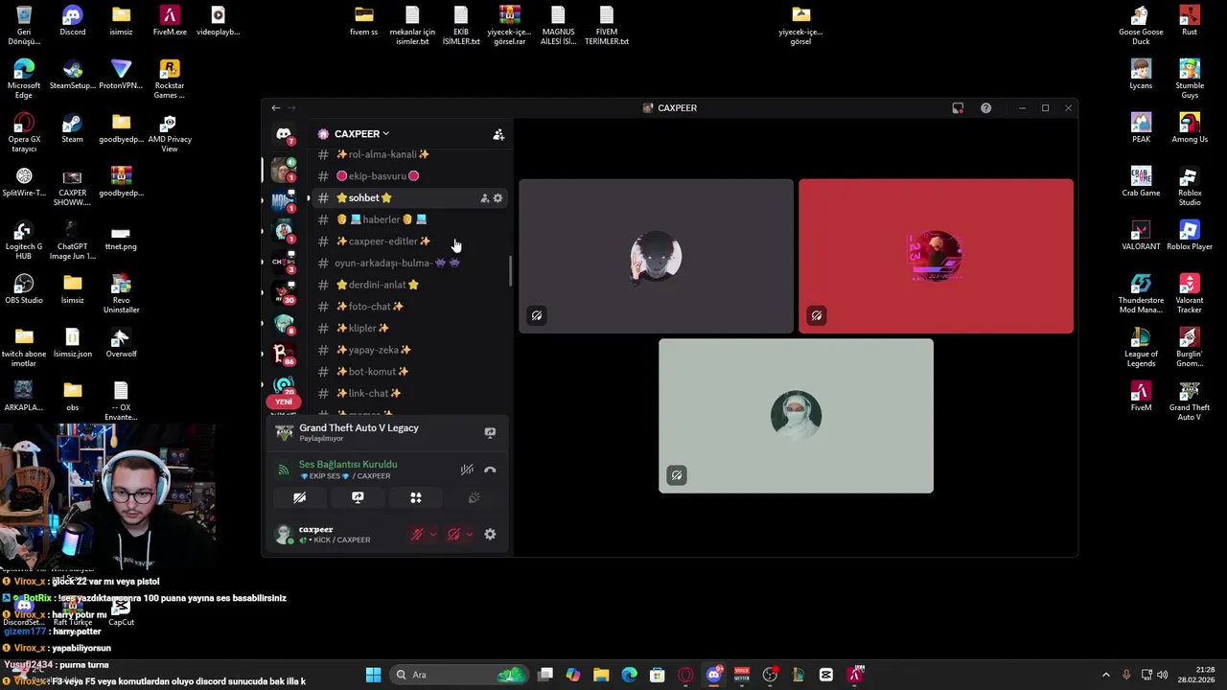Image resolution: width=1227 pixels, height=690 pixels.
Task: Open Microsoft Edge from the taskbar
Action: click(x=629, y=675)
